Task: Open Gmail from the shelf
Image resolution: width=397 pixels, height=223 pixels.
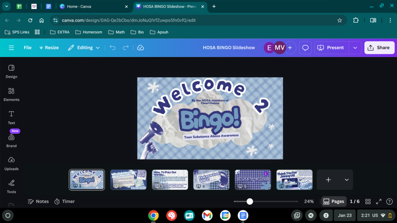Action: coord(207,215)
